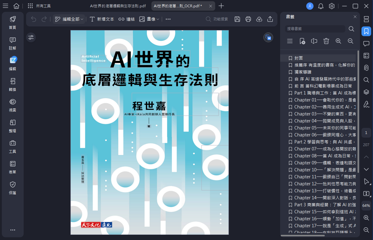Expand the 圖像 image dropdown arrow
373x240 pixels.
158,19
